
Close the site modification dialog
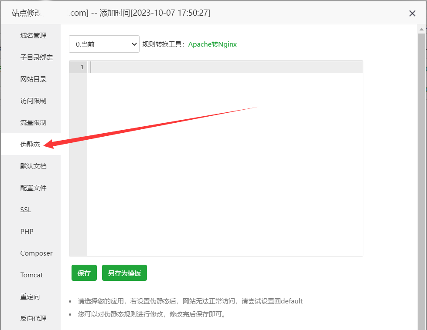412,13
